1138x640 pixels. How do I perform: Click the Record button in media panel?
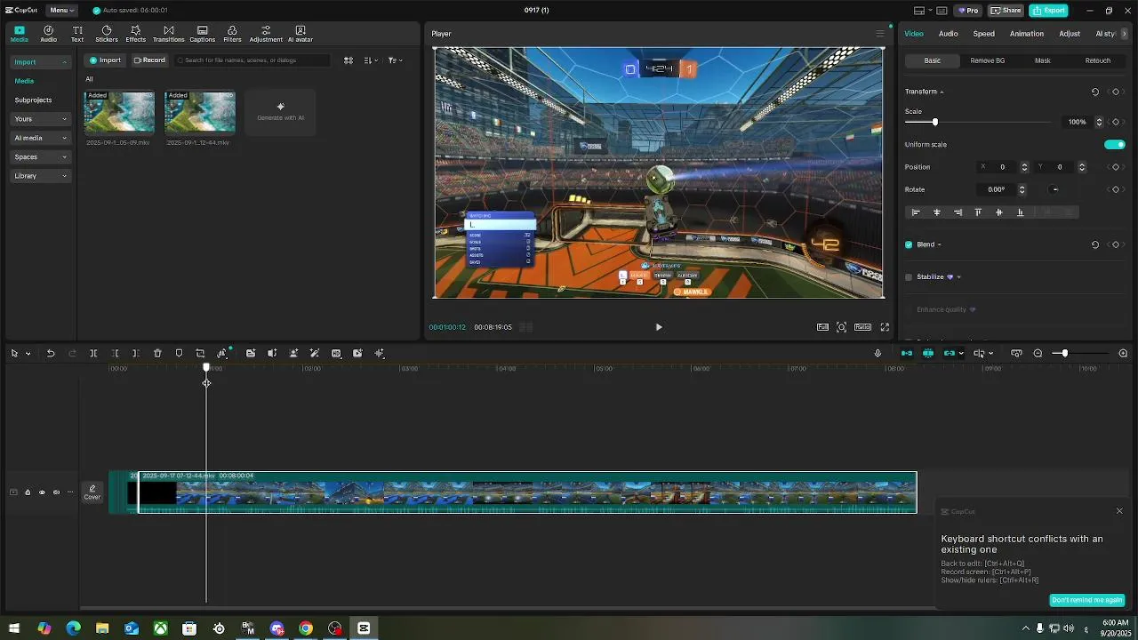[149, 60]
